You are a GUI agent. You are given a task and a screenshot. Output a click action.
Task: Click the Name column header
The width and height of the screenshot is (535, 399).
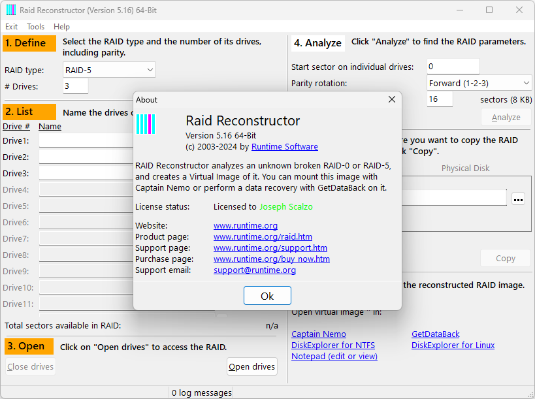pos(50,127)
